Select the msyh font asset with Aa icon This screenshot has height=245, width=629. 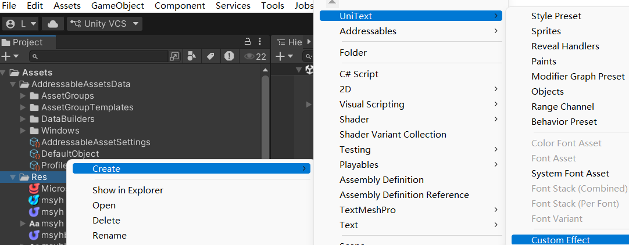click(34, 224)
